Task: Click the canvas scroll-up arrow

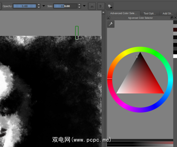Action: [x=103, y=13]
